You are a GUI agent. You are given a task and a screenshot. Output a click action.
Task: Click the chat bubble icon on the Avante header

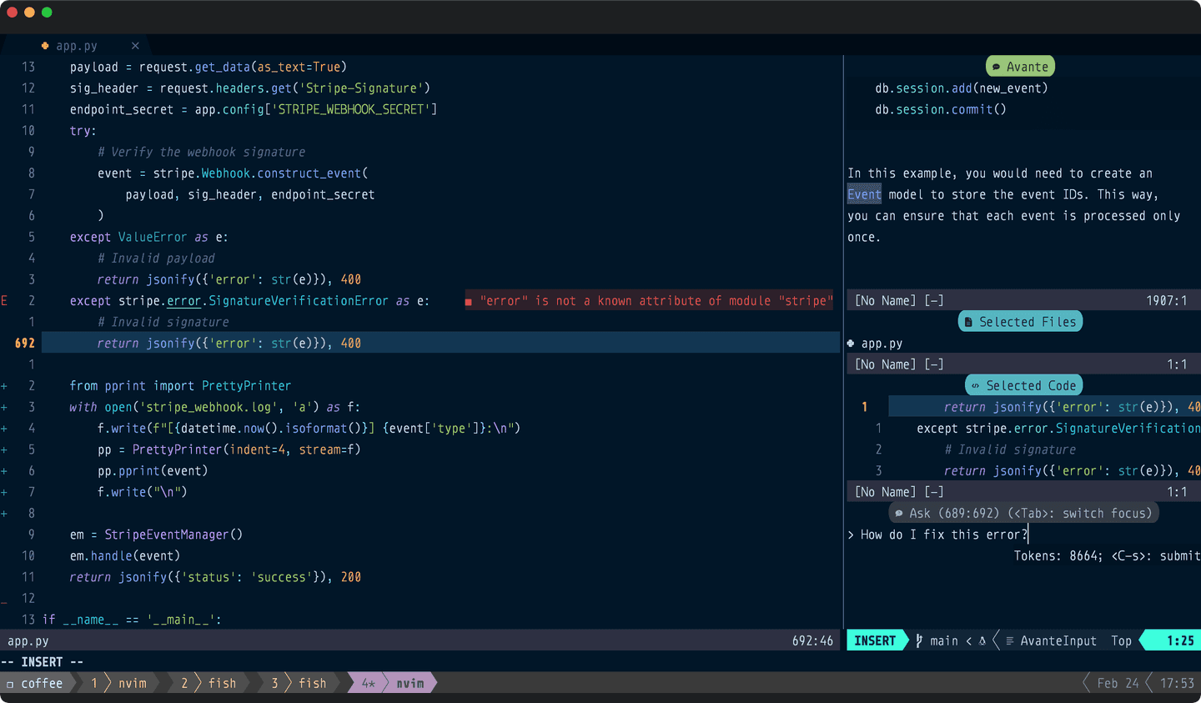pos(997,65)
